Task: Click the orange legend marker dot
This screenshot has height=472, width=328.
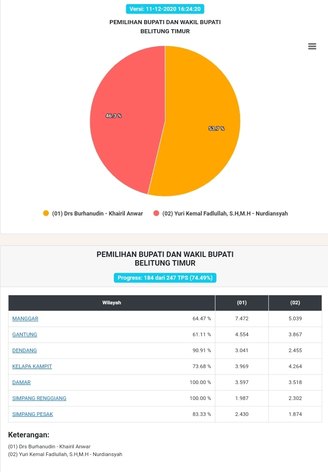Action: pyautogui.click(x=46, y=213)
